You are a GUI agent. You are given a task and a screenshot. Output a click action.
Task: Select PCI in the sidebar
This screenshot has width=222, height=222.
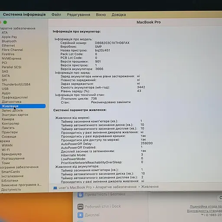4,63
